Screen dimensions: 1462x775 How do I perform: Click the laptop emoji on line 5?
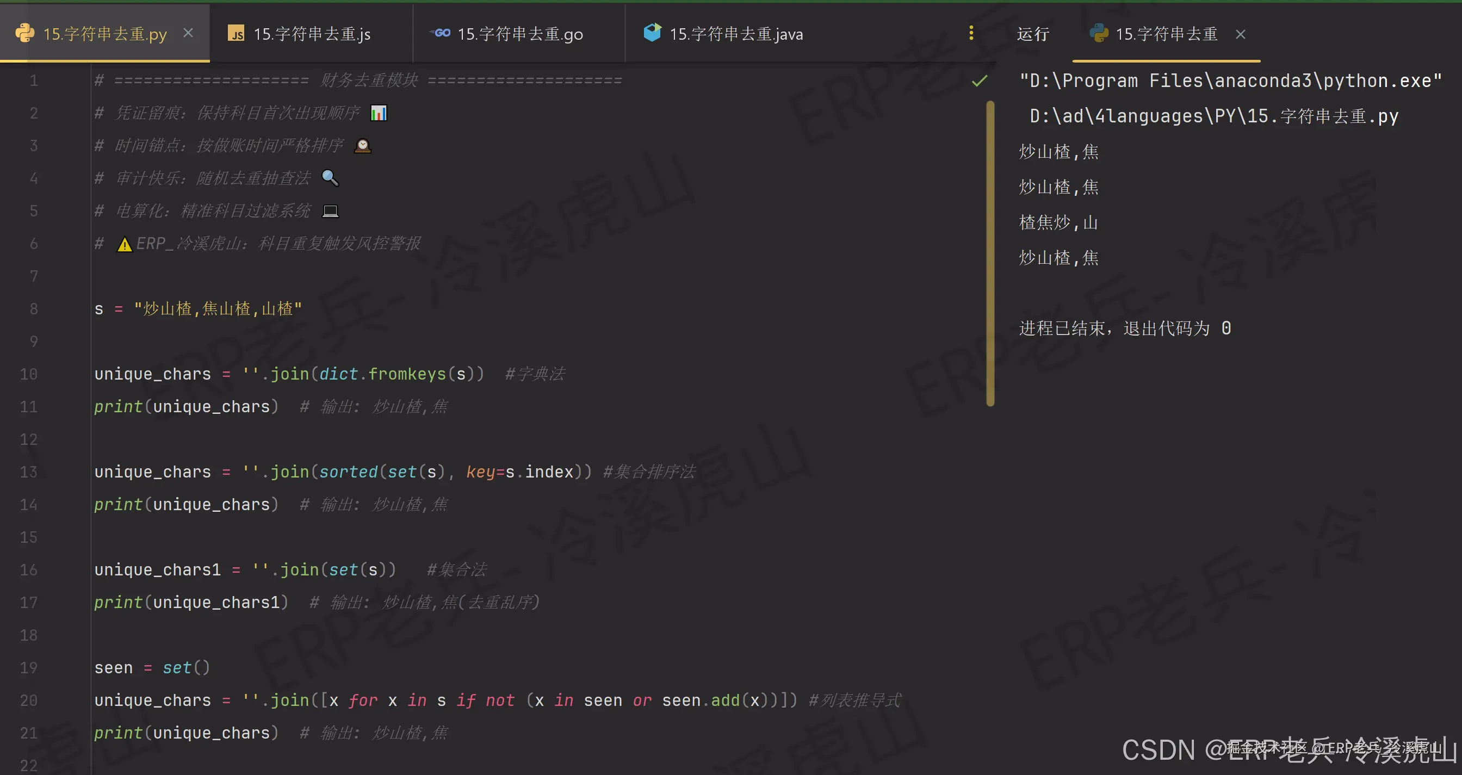point(330,211)
